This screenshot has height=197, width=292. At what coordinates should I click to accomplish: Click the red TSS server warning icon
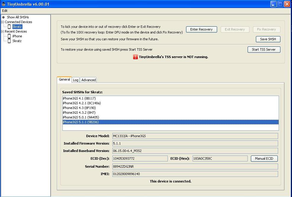[x=135, y=57]
